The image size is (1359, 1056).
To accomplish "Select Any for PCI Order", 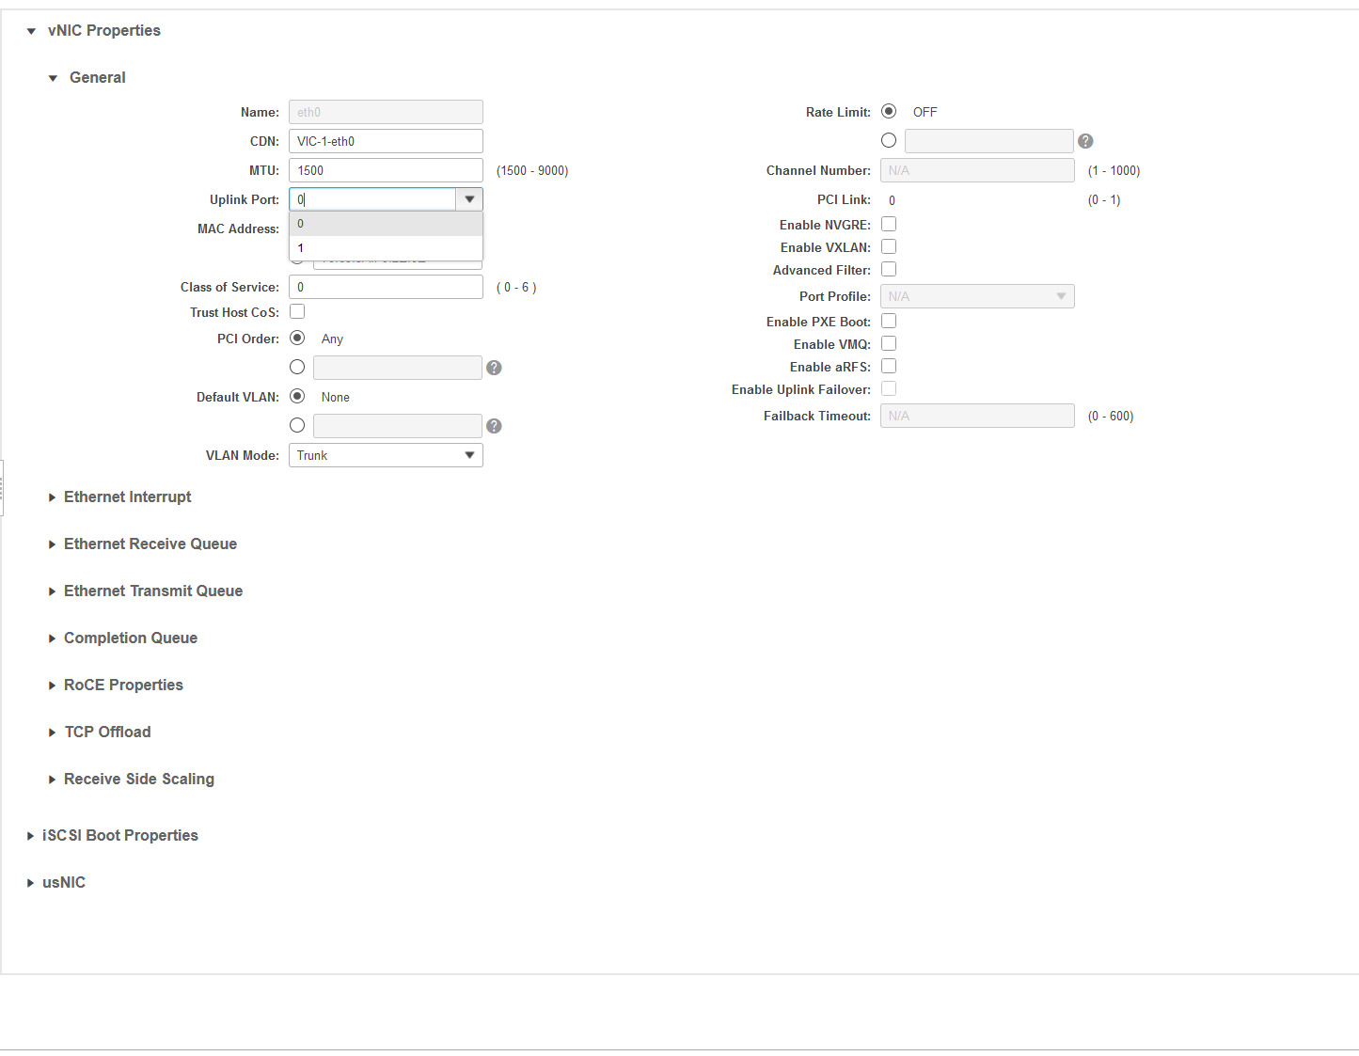I will coord(297,338).
